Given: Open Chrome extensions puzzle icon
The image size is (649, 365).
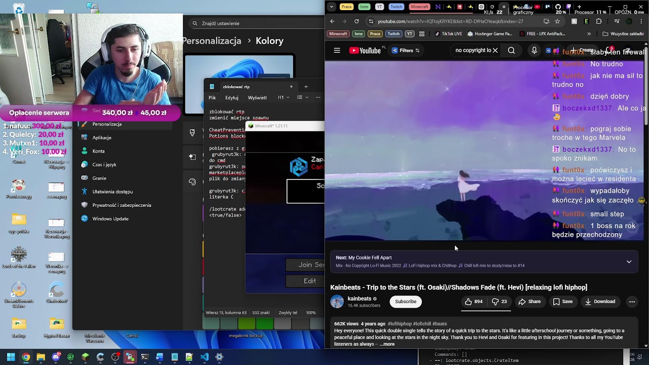Looking at the screenshot, I should (x=599, y=21).
